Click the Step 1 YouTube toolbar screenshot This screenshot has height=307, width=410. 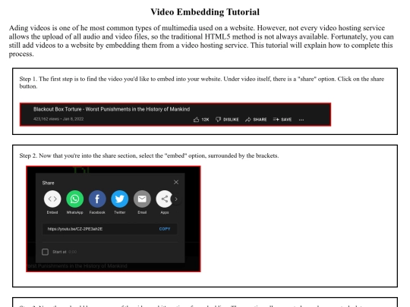175,114
